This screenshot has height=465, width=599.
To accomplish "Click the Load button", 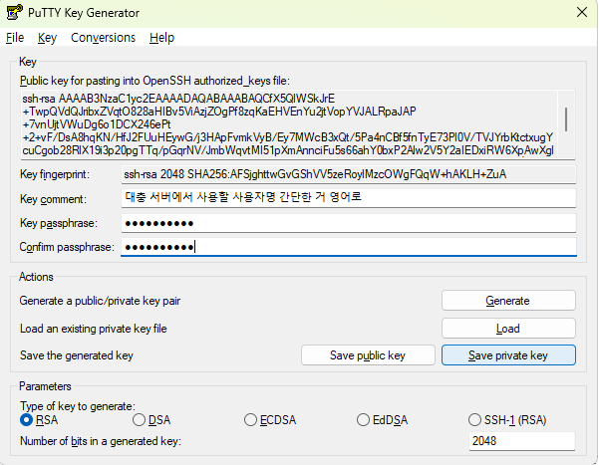I will click(x=508, y=329).
